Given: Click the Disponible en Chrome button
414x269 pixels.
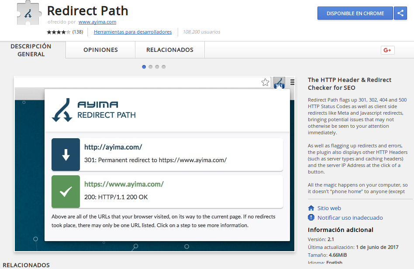Looking at the screenshot, I should click(355, 13).
